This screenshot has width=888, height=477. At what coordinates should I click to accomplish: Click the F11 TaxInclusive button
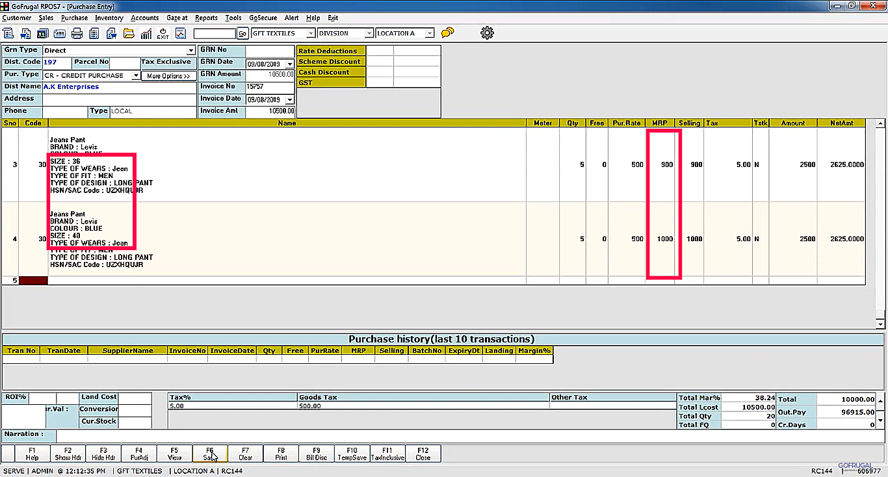click(387, 454)
